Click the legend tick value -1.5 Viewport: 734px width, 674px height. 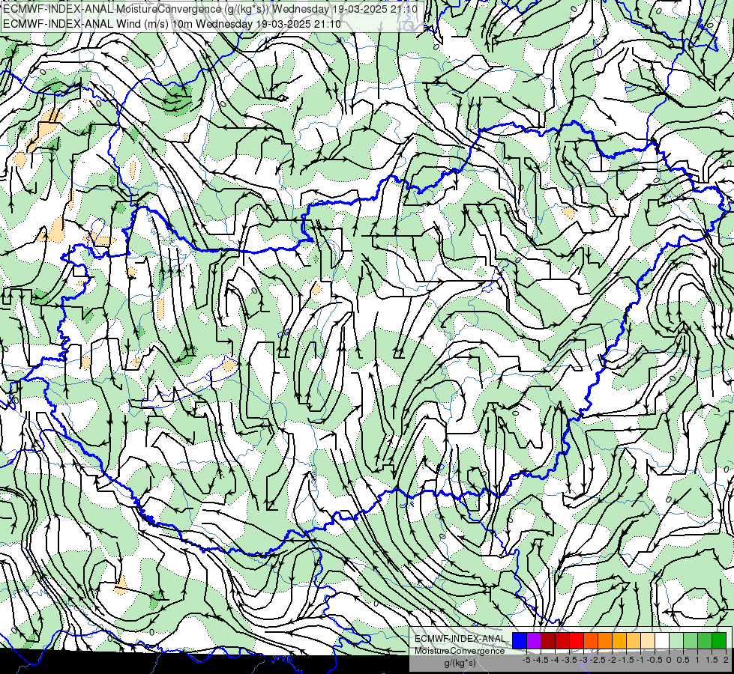pyautogui.click(x=626, y=660)
